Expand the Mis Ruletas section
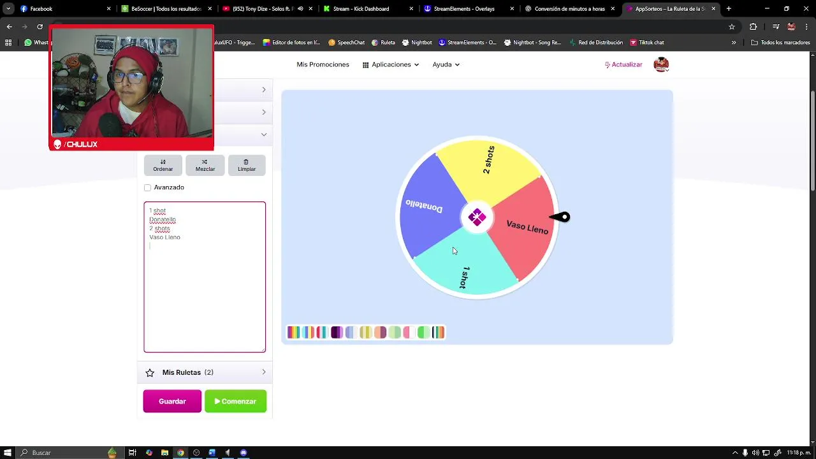 click(205, 372)
